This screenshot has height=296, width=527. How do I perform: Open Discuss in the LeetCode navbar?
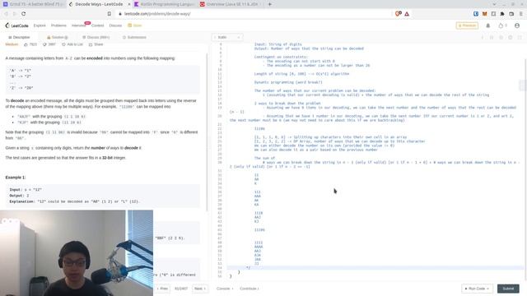tap(115, 25)
